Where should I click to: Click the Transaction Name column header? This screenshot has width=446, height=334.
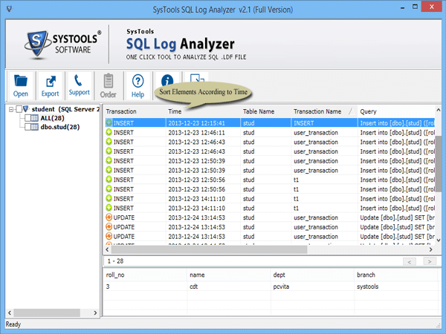317,111
